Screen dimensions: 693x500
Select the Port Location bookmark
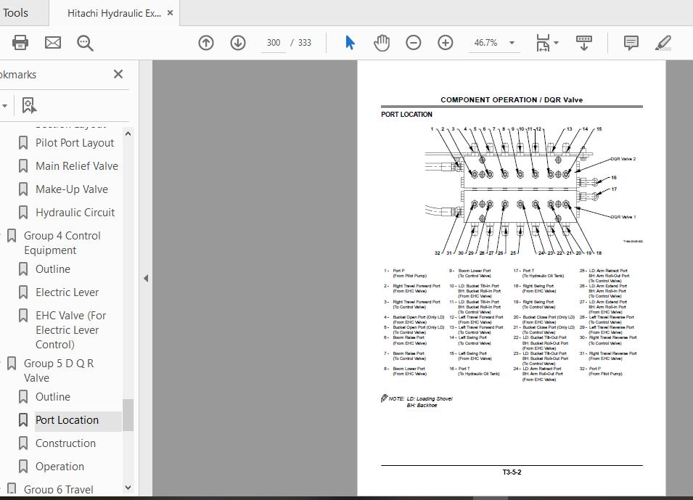(67, 420)
